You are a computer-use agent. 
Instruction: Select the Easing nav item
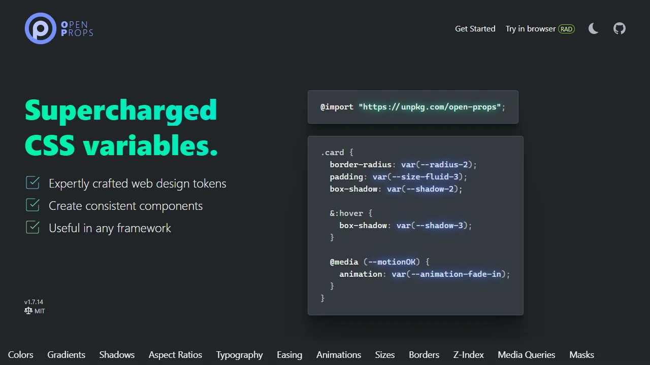click(x=289, y=354)
